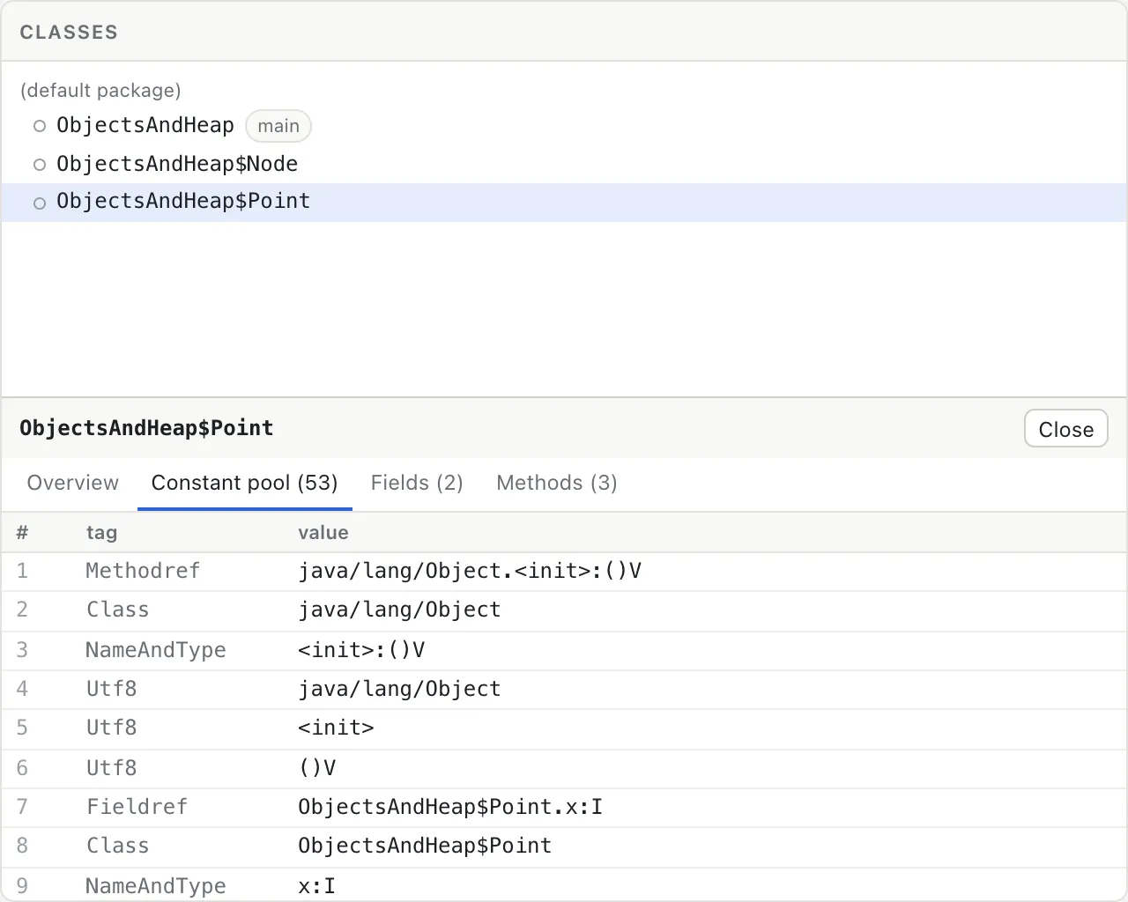Click the Utf8 tag in row 5

coord(111,728)
